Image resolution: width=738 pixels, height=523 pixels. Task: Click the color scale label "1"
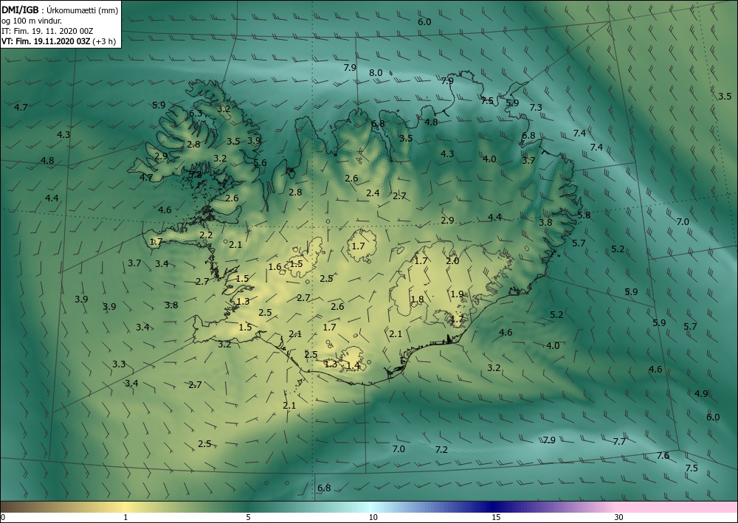125,518
